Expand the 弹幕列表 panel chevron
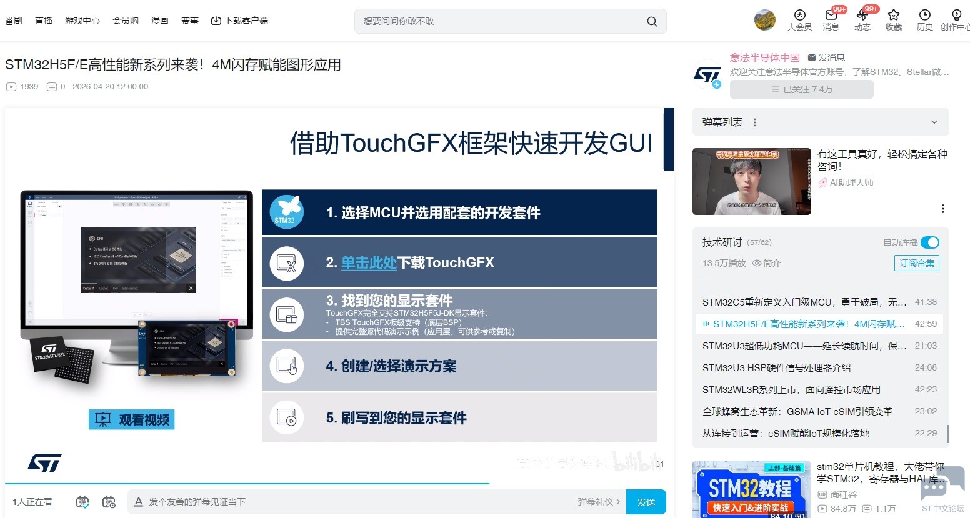The width and height of the screenshot is (970, 518). coord(934,122)
